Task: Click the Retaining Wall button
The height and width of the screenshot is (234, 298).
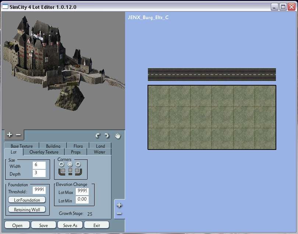Action: coord(27,209)
